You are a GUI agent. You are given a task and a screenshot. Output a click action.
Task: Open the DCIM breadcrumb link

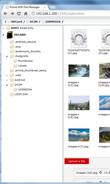click(32, 22)
